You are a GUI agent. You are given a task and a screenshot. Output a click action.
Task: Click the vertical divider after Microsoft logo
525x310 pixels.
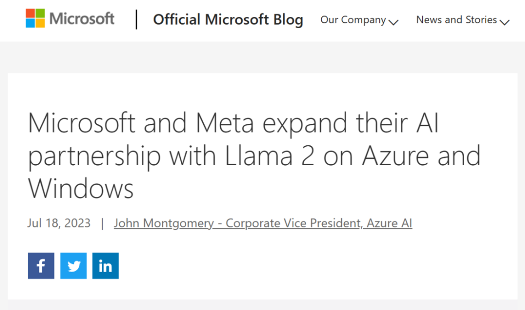pos(137,19)
